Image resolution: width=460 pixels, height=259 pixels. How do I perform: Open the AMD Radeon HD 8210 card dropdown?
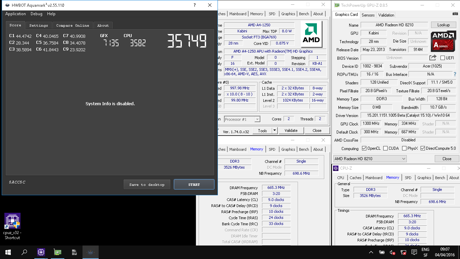pos(370,159)
